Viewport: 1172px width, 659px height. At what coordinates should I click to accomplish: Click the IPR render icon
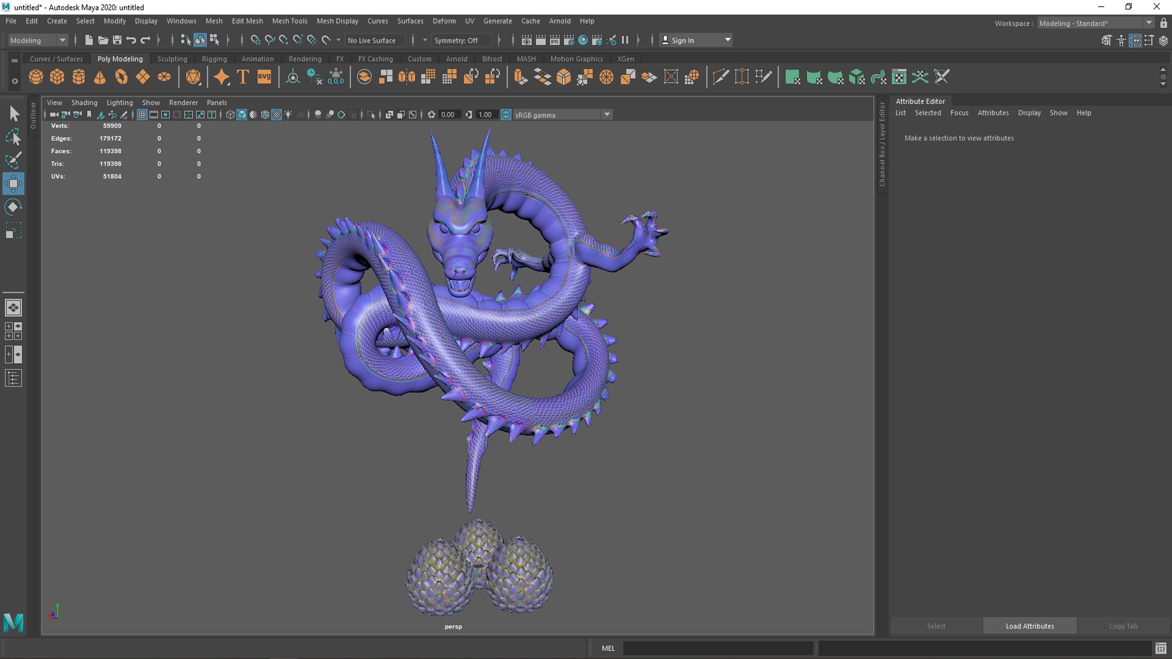[555, 40]
